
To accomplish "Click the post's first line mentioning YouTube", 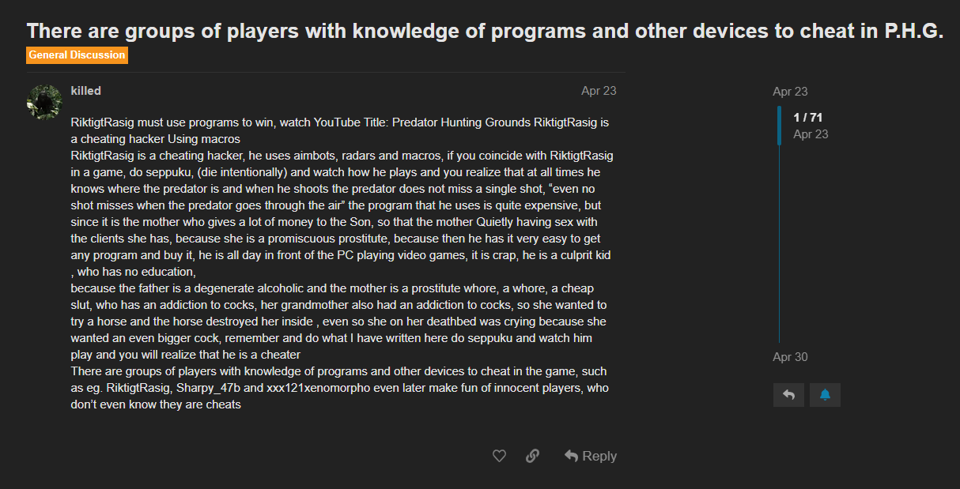I will (340, 122).
